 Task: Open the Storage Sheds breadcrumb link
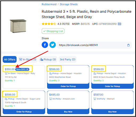click(69, 4)
